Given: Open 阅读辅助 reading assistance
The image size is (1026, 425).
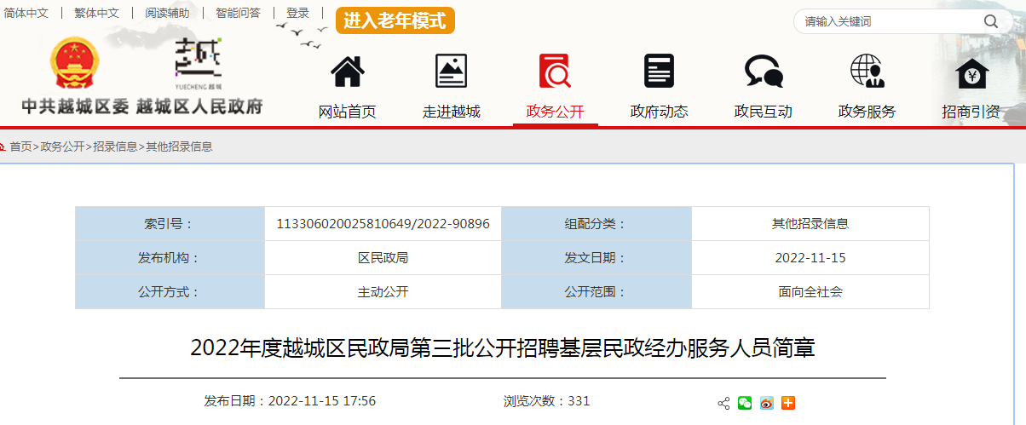Looking at the screenshot, I should click(167, 14).
